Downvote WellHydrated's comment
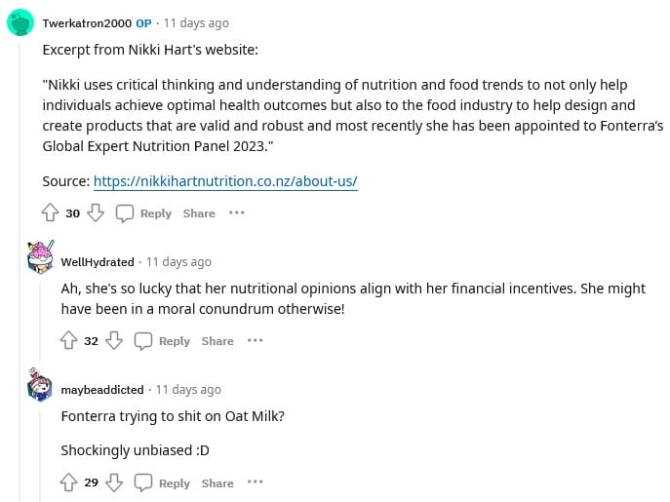The width and height of the screenshot is (670, 502). click(x=114, y=340)
